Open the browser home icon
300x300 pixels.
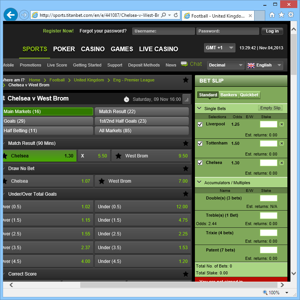pyautogui.click(x=272, y=15)
